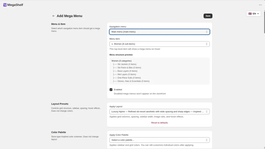Click 'This top-level item will show a mega menu' hint
Image resolution: width=265 pixels, height=149 pixels.
[135, 49]
